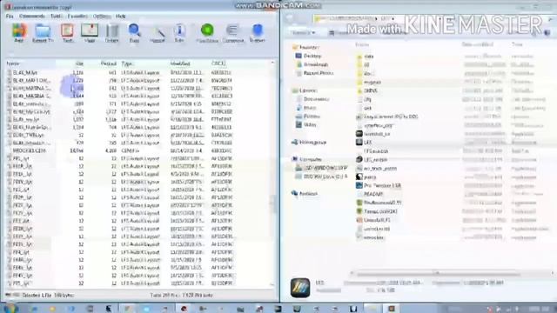Viewport: 557px width, 313px height.
Task: Open the Commands menu in WinRAR
Action: tap(32, 17)
